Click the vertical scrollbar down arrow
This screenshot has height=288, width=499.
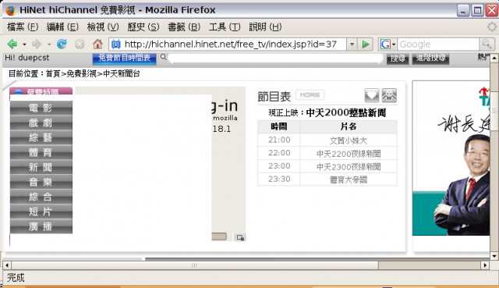494,256
